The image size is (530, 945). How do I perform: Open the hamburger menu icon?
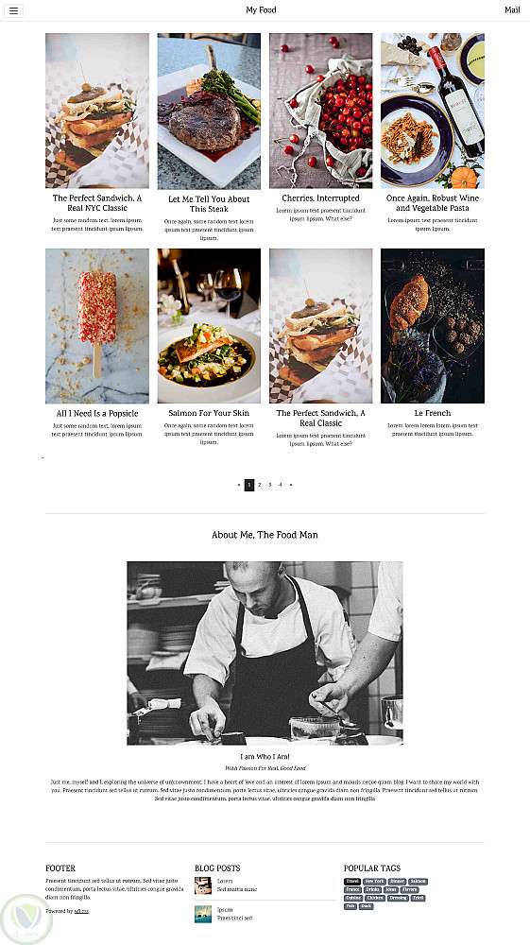(x=13, y=10)
